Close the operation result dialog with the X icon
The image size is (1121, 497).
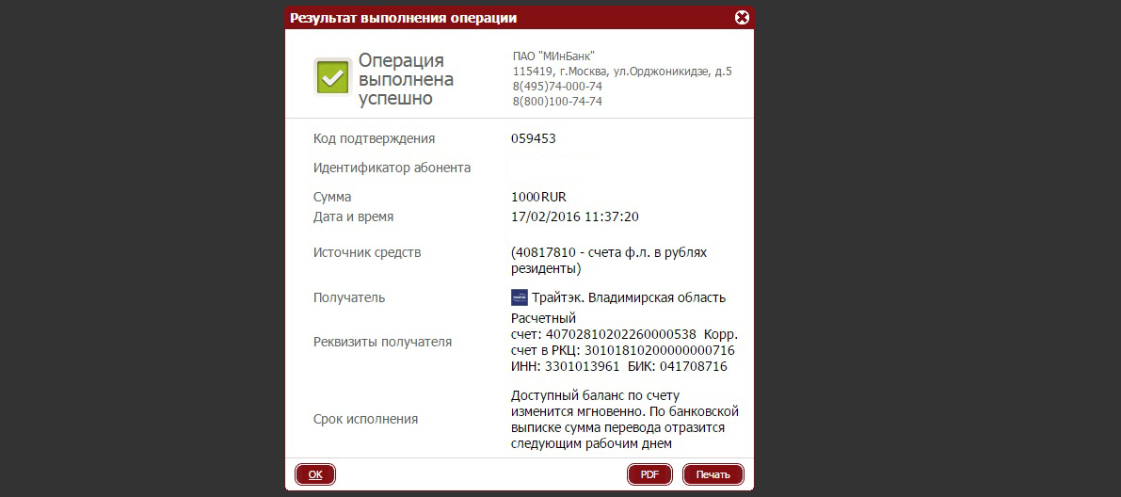pyautogui.click(x=742, y=18)
